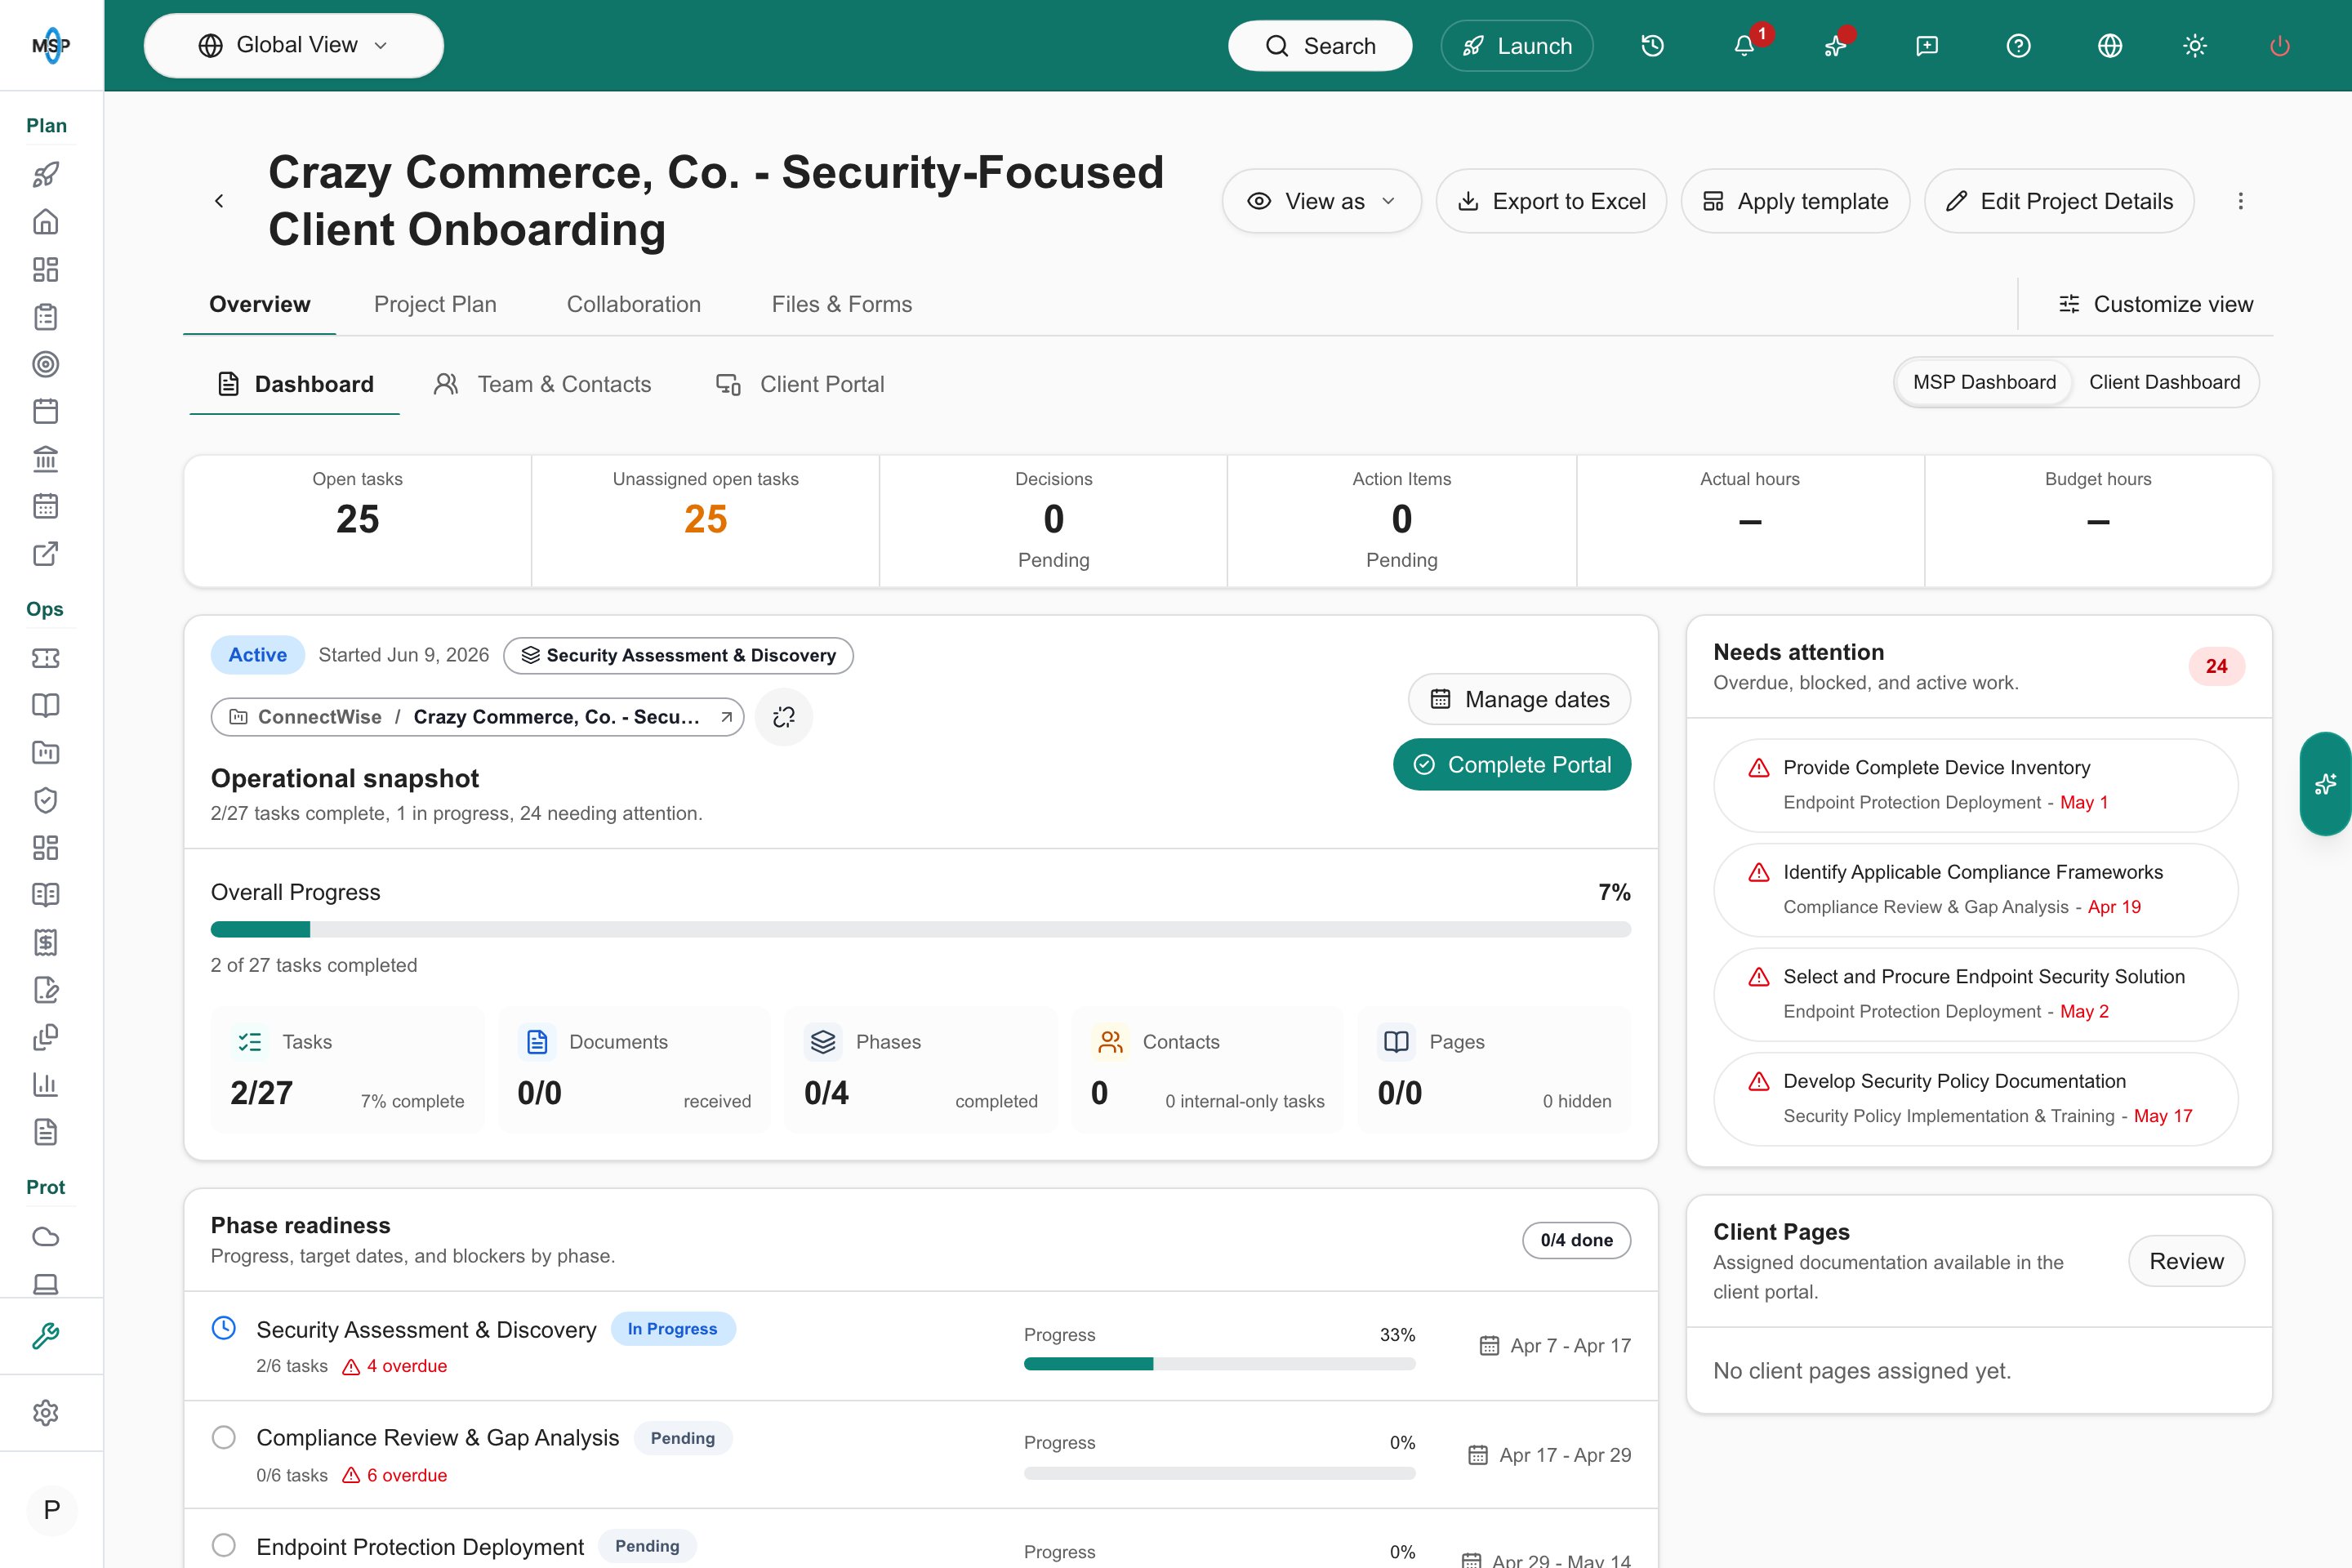Image resolution: width=2352 pixels, height=1568 pixels.
Task: Click the Search field in header
Action: point(1320,46)
